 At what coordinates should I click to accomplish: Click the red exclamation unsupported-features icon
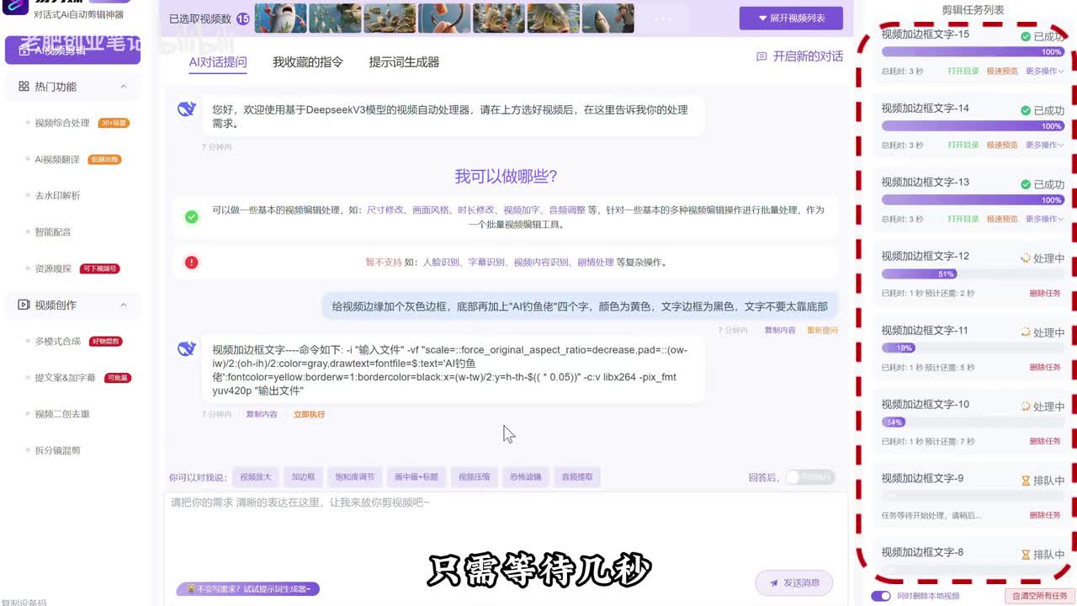(192, 263)
